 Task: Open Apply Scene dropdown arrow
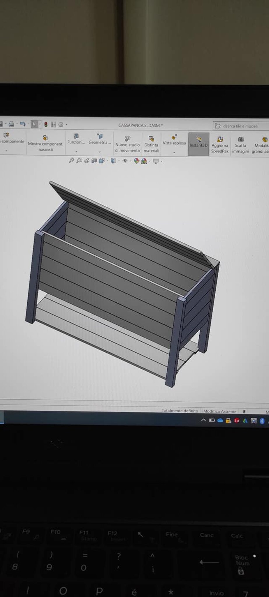150,161
